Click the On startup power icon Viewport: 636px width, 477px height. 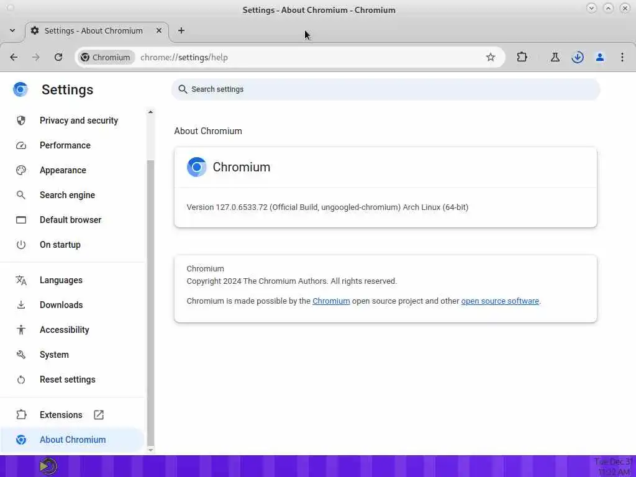[x=21, y=245]
